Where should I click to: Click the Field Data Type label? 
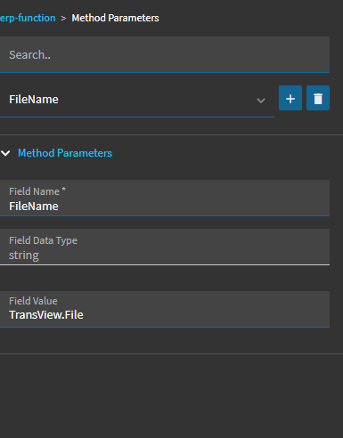click(x=43, y=240)
